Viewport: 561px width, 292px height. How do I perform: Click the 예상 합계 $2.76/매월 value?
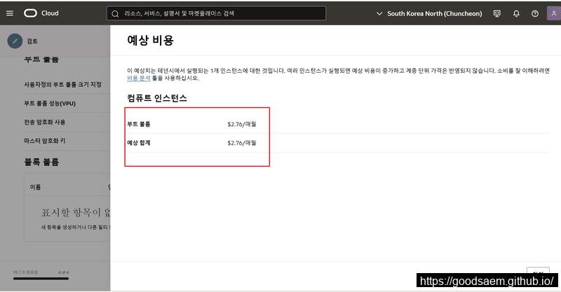[x=242, y=143]
